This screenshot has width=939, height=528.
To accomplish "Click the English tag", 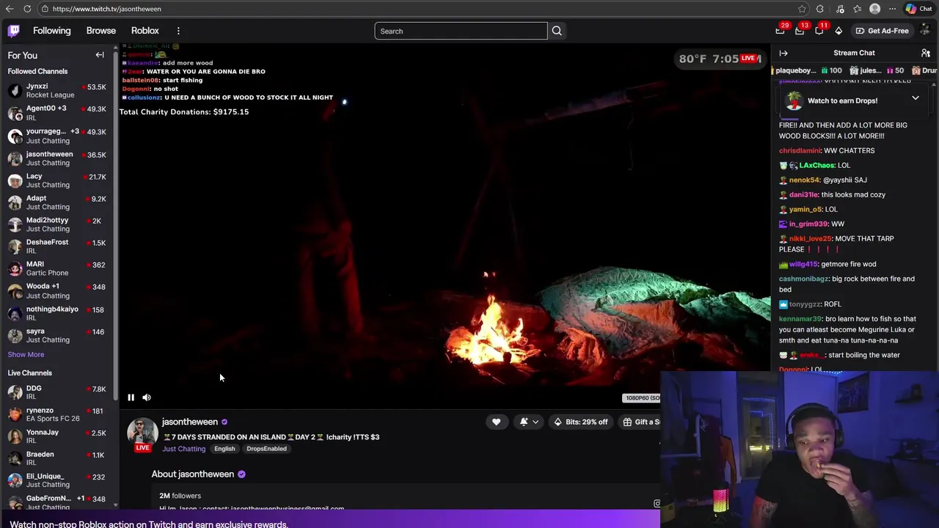I will click(224, 449).
